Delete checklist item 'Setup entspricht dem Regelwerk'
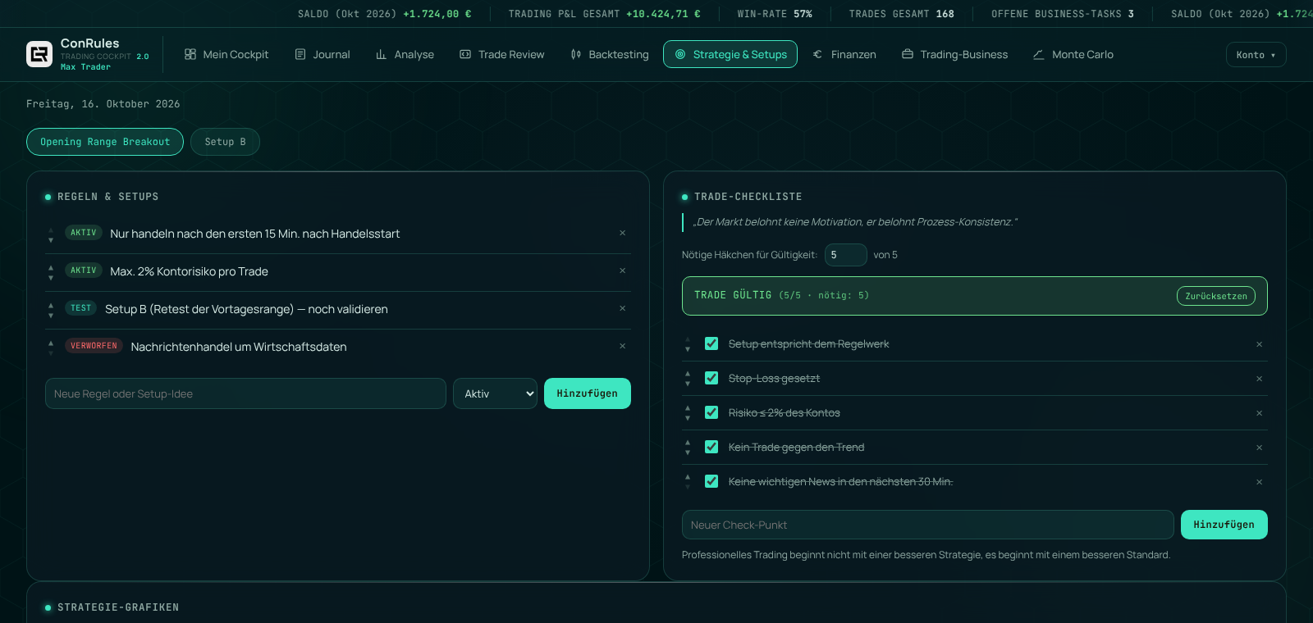This screenshot has width=1313, height=623. pos(1259,344)
